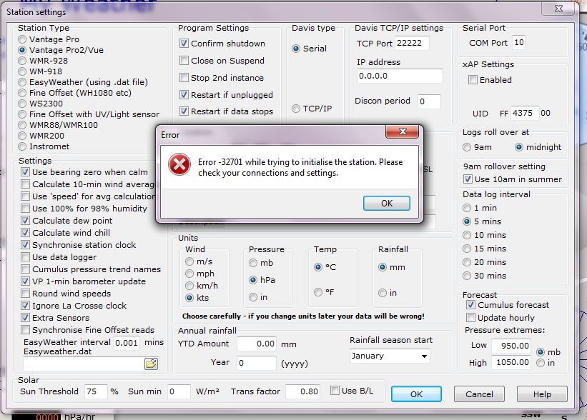This screenshot has height=420, width=587.
Task: Enable the Close on Suspend checkbox
Action: coord(184,61)
